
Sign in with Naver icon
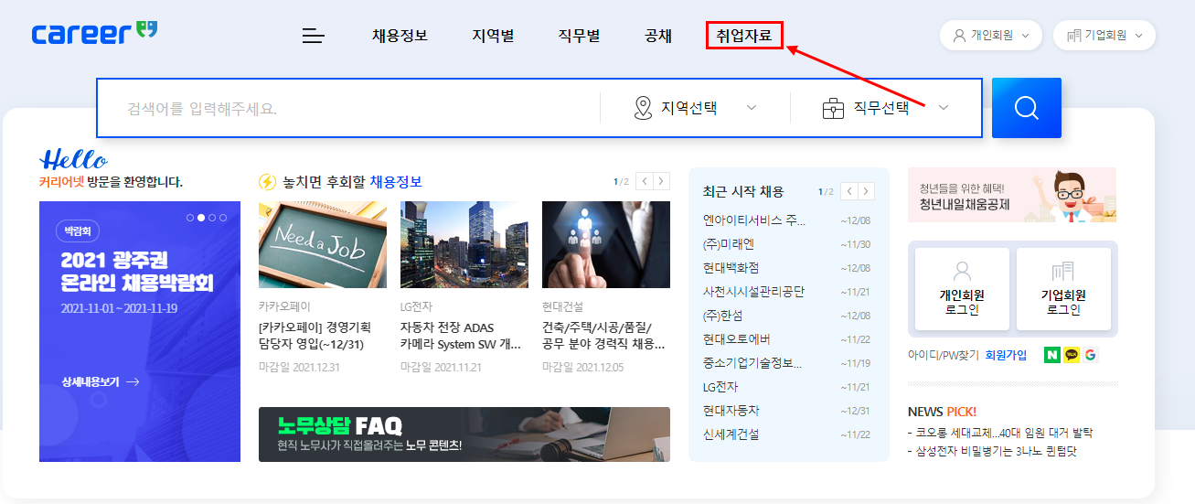(1051, 355)
